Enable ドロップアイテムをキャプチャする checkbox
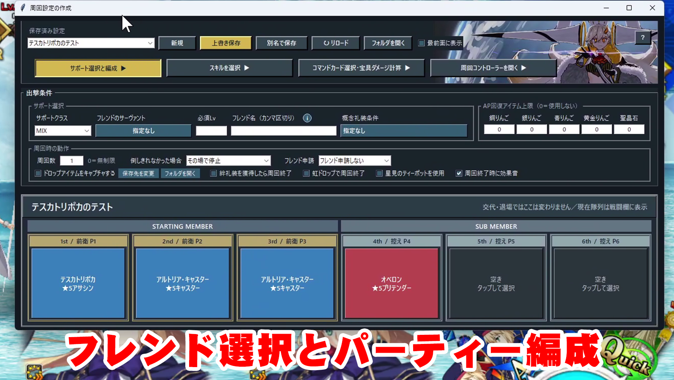Screen dimensions: 674x380 coord(38,173)
